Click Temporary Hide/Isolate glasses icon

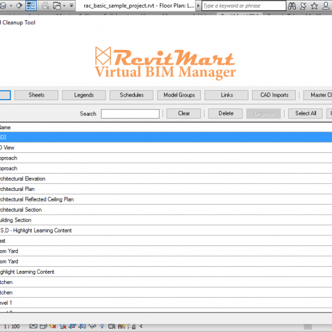coord(92,326)
